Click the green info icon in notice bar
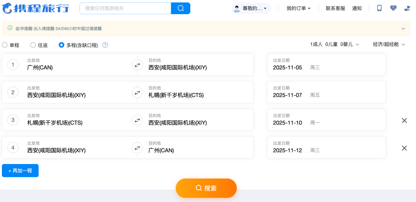The image size is (416, 202). 10,28
